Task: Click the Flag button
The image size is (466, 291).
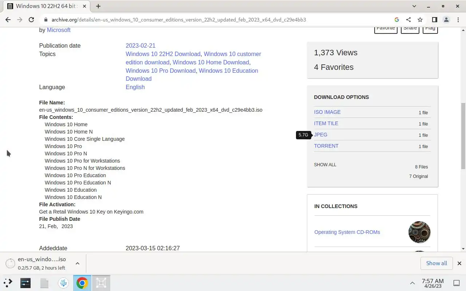Action: tap(430, 28)
